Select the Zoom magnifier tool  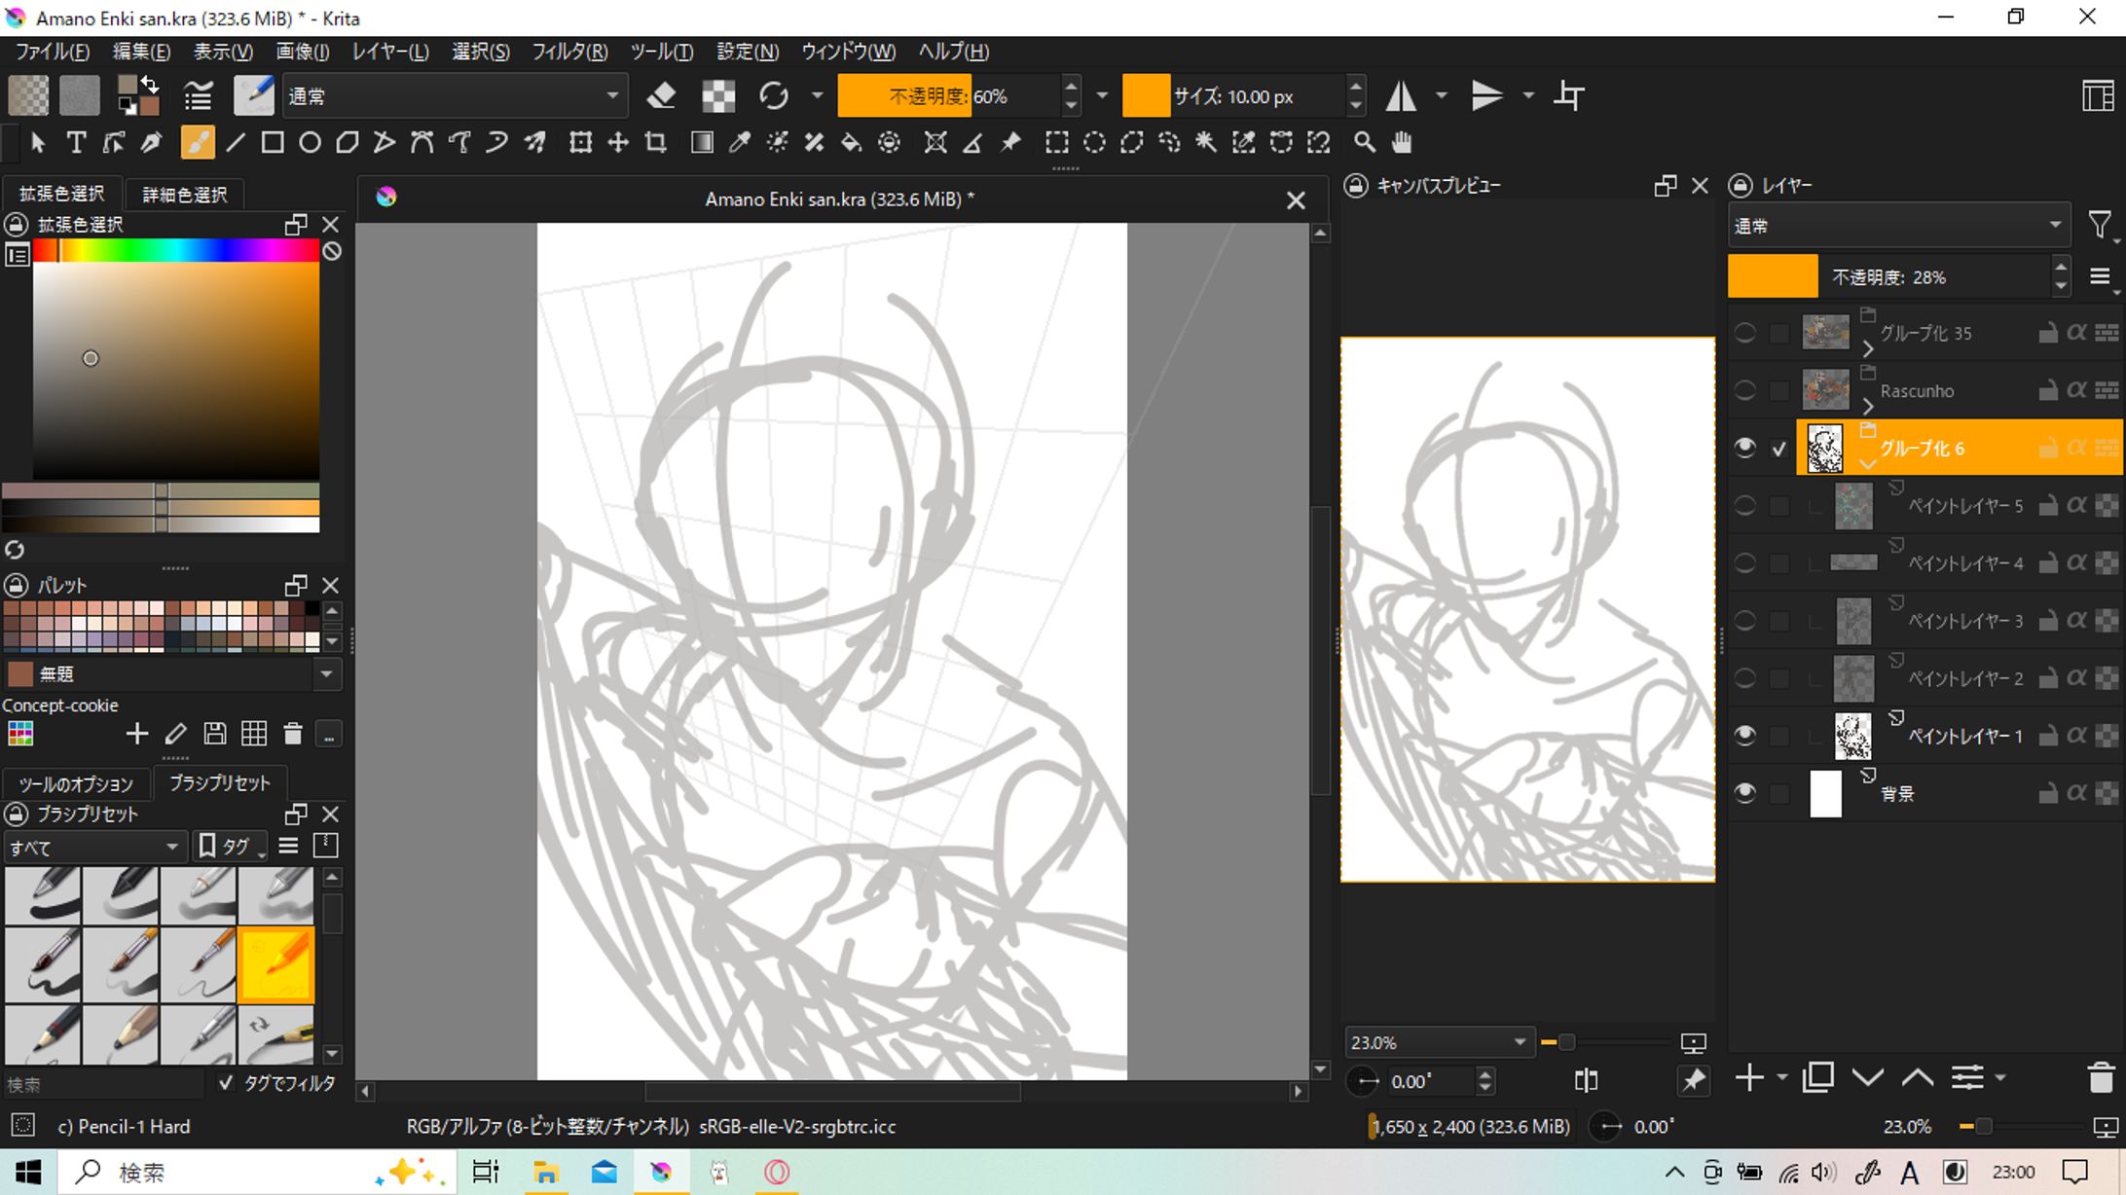tap(1365, 143)
